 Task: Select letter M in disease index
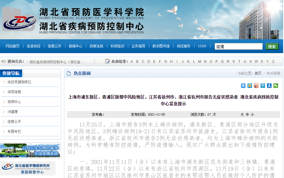tap(200, 61)
